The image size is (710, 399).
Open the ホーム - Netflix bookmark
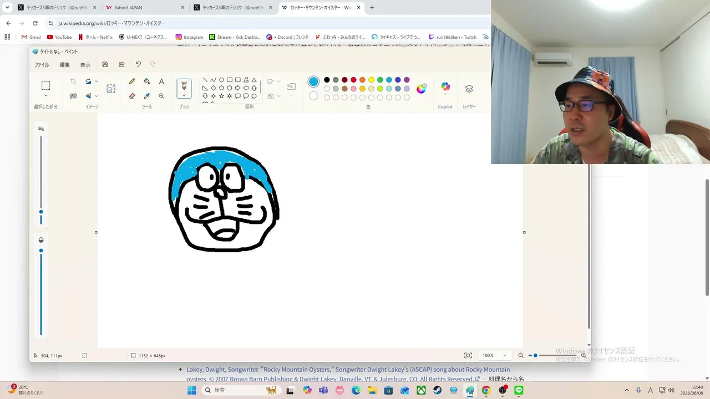tap(95, 37)
